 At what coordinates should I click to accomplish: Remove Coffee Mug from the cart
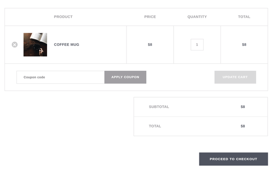(15, 45)
